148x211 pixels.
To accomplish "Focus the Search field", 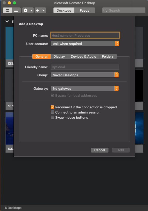I will pos(124,10).
